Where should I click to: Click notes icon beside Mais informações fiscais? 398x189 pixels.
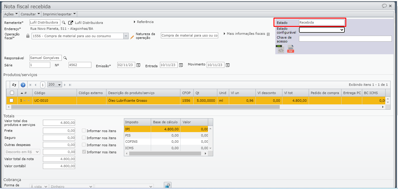pos(268,34)
